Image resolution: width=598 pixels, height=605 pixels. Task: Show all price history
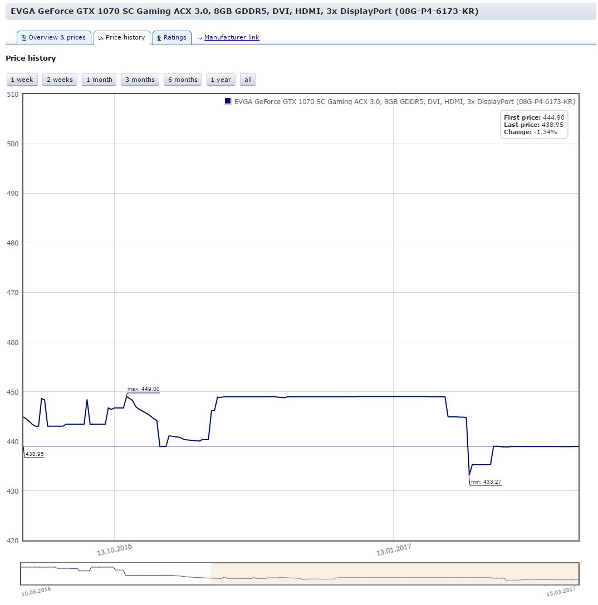tap(248, 80)
